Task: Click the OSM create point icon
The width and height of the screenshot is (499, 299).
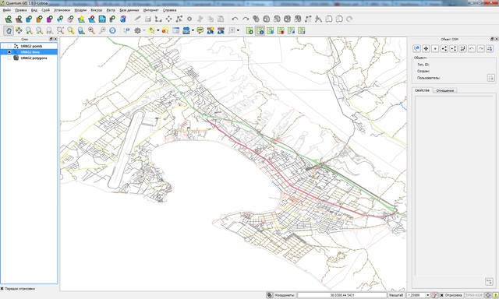Action: point(435,48)
